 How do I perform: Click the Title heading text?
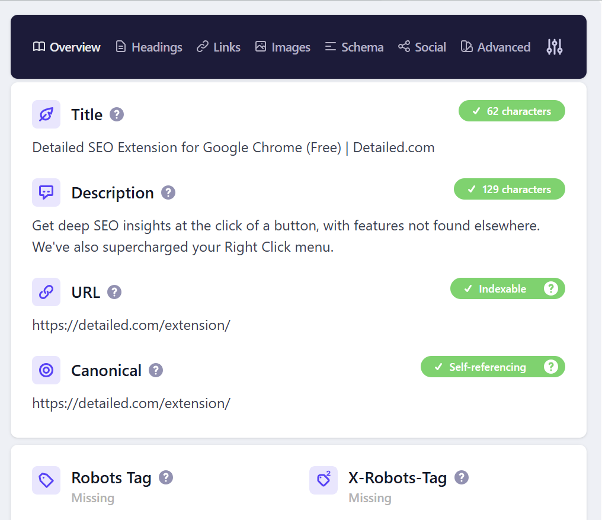(x=87, y=115)
